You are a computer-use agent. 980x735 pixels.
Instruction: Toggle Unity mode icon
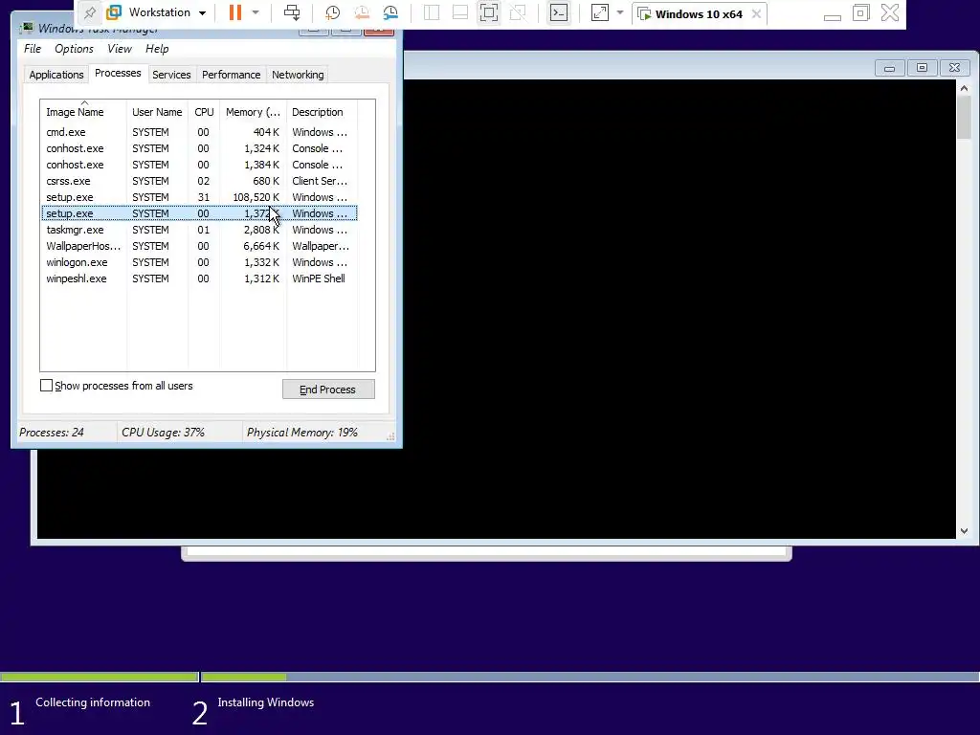point(518,12)
